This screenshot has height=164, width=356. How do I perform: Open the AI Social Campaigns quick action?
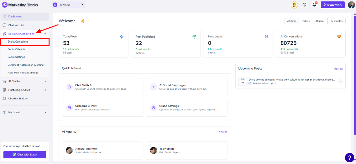tap(187, 87)
